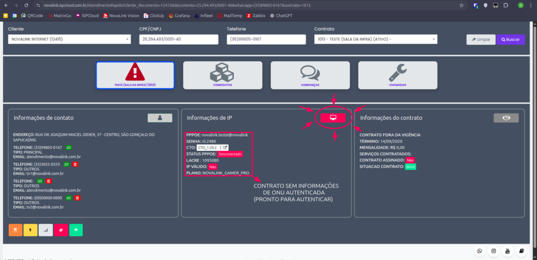The image size is (537, 260).
Task: Open the Cobranças tab
Action: click(x=310, y=75)
